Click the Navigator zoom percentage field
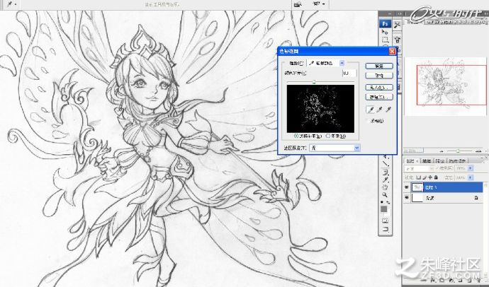Screen dimensions: 489x287 click(x=413, y=150)
